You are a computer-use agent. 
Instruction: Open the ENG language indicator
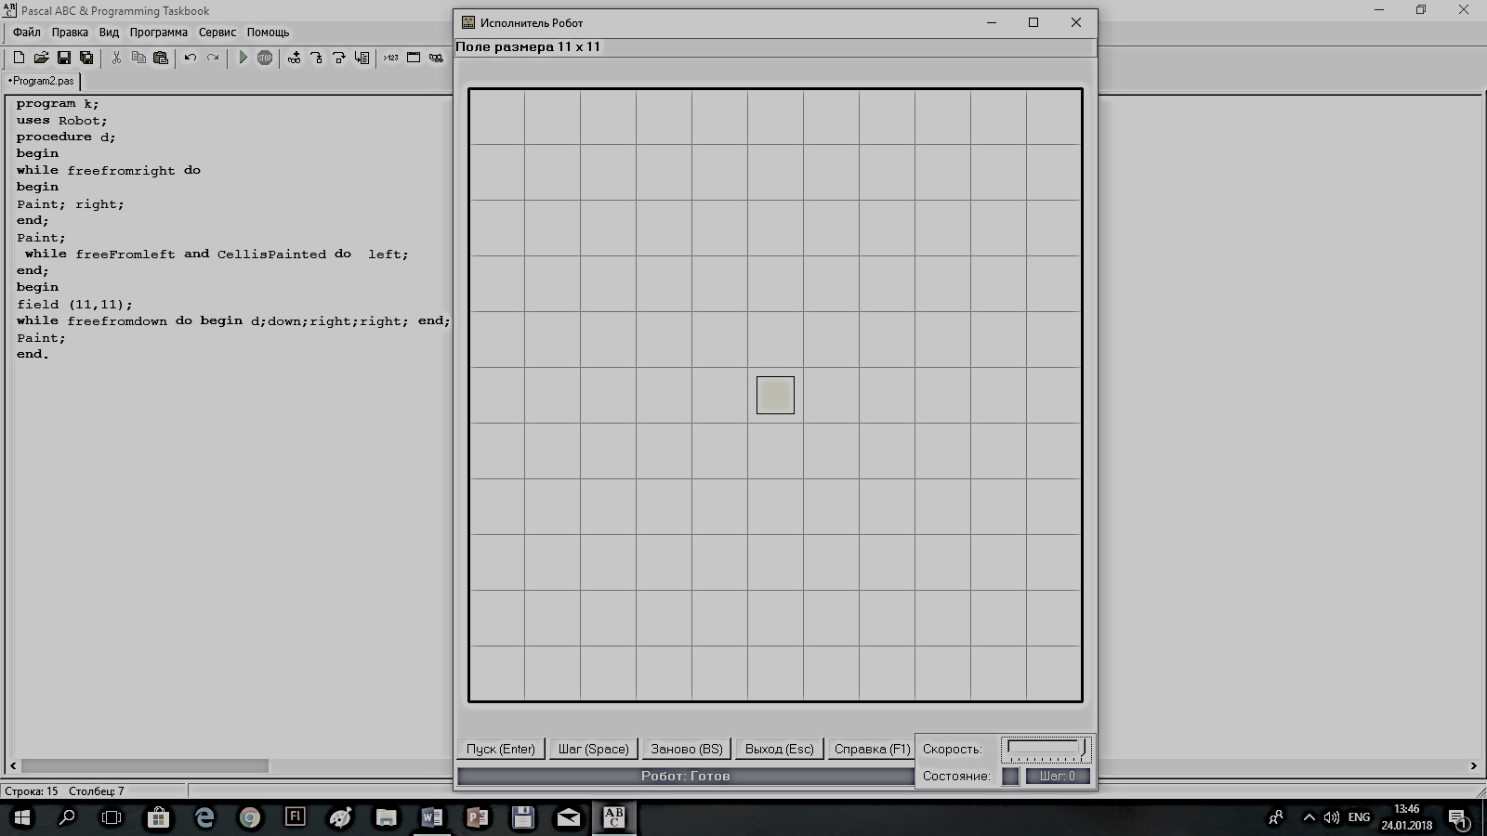click(x=1359, y=817)
